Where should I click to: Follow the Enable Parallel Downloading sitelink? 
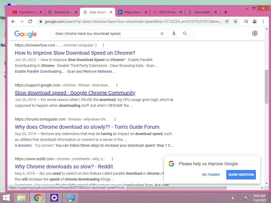point(40,71)
